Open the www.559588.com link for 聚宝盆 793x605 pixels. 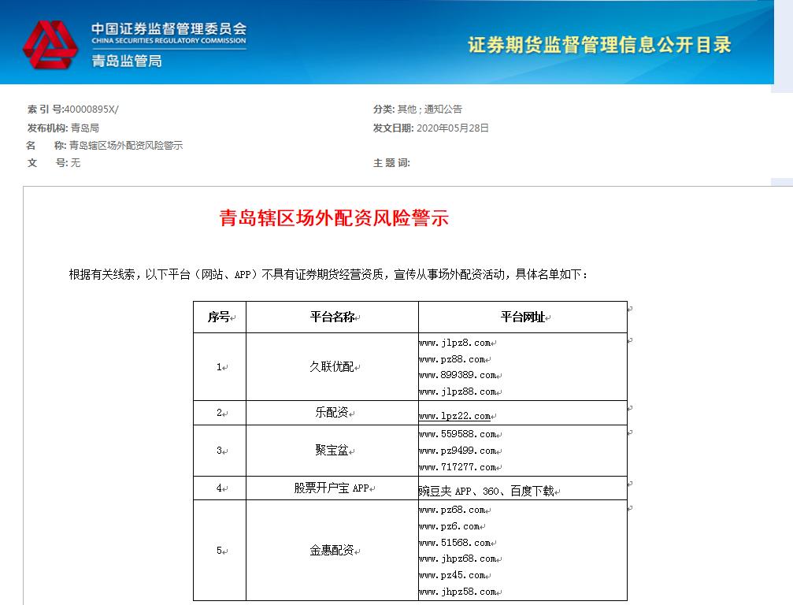(456, 433)
